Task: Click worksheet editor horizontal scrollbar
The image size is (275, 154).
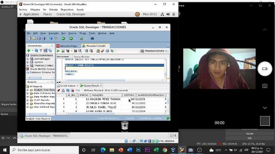Action: (96, 80)
